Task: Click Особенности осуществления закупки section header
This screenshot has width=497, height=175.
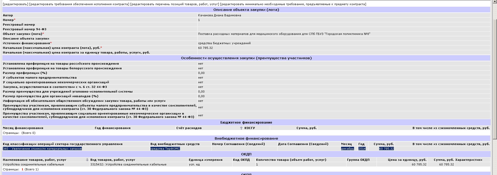Action: pos(246,58)
